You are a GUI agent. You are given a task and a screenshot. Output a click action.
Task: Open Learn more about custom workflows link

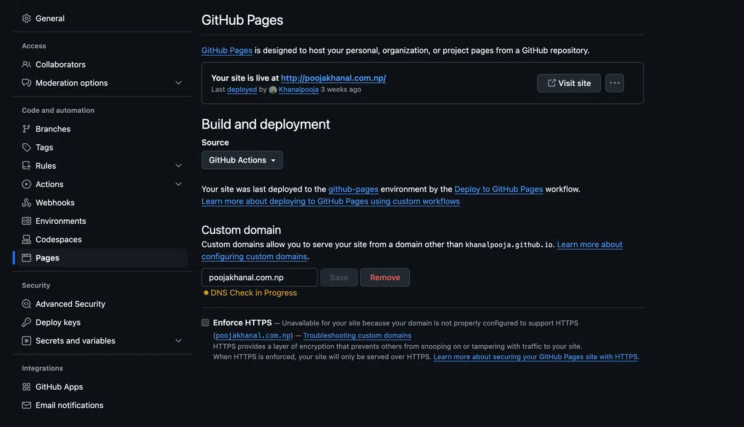pos(330,201)
